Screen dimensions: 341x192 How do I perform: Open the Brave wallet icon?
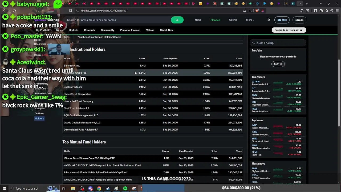pyautogui.click(x=321, y=11)
